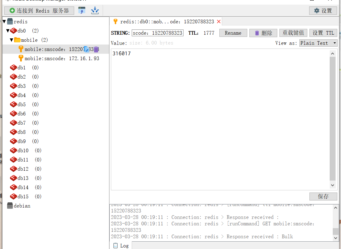Image resolution: width=341 pixels, height=249 pixels.
Task: Click the value editor scrollbar up arrow
Action: [332, 54]
